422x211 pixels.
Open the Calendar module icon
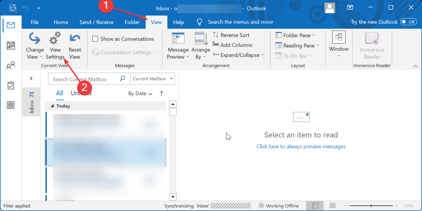[x=11, y=45]
